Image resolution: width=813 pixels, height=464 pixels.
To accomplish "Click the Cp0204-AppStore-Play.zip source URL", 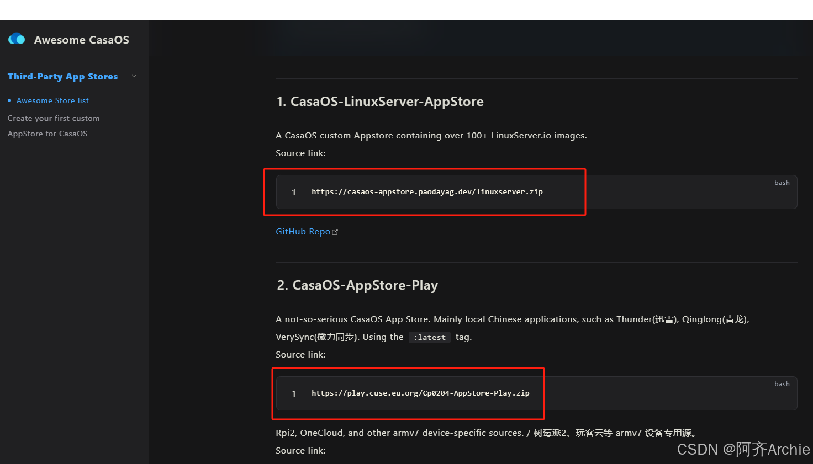I will click(420, 393).
